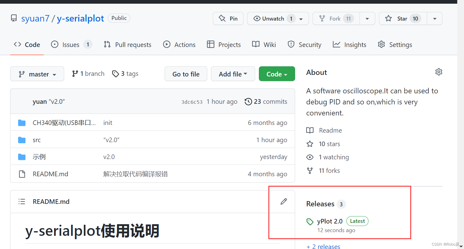Open the Add file dropdown
This screenshot has height=249, width=464.
click(233, 74)
